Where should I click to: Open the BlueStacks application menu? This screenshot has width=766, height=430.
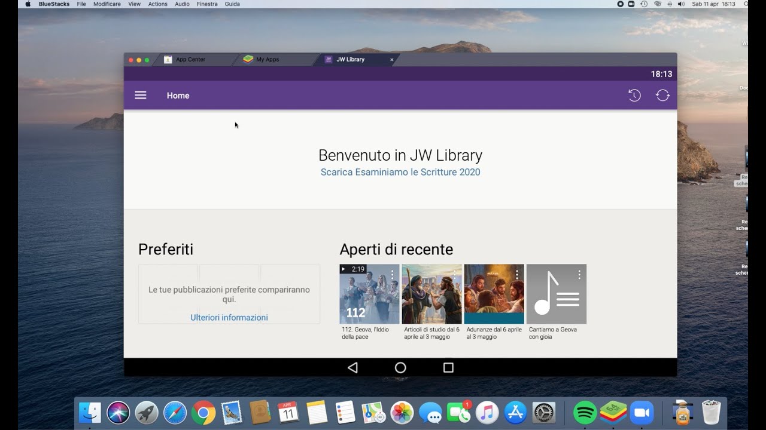pyautogui.click(x=54, y=4)
